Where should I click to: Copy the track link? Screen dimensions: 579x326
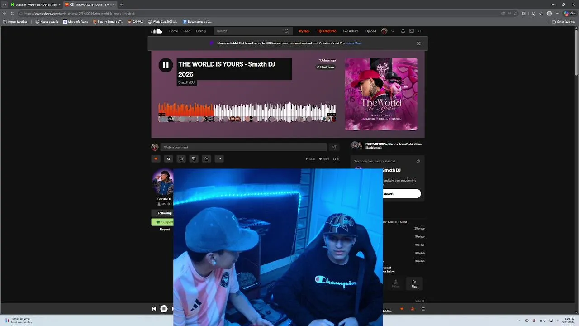(x=194, y=159)
